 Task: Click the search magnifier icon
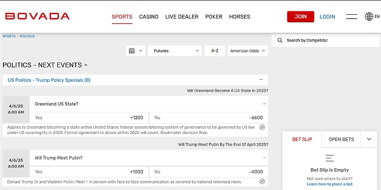tap(280, 40)
